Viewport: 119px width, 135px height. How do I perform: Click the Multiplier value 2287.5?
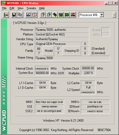88,73
